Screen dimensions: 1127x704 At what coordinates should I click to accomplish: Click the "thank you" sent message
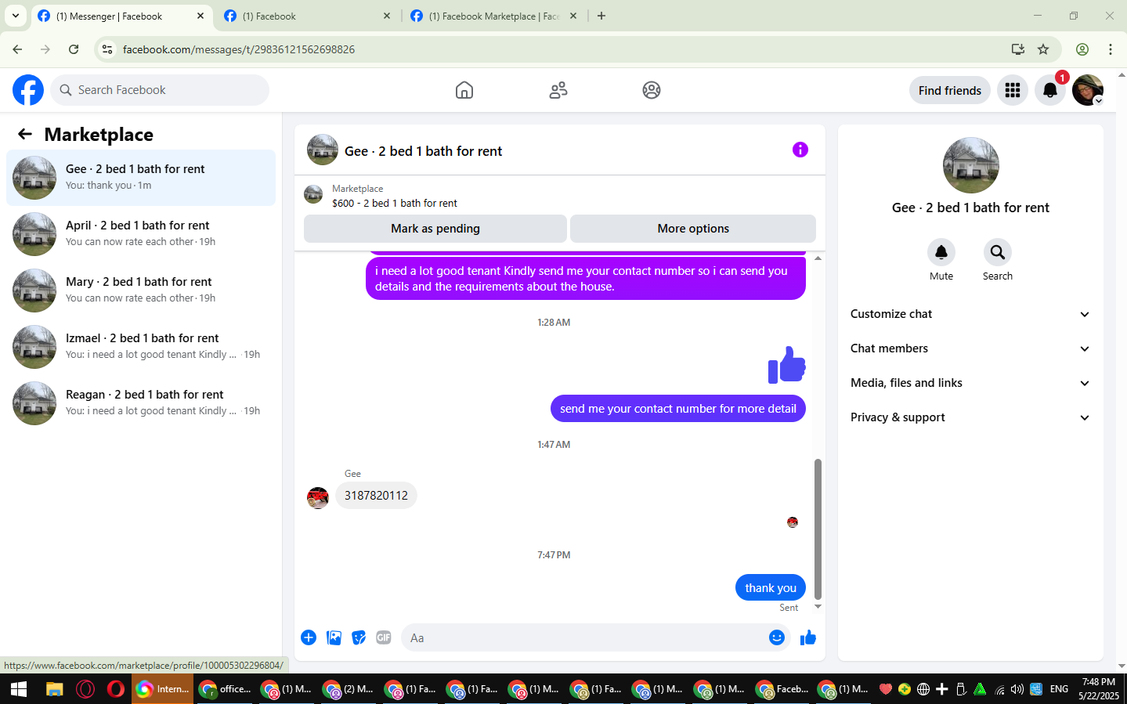771,587
